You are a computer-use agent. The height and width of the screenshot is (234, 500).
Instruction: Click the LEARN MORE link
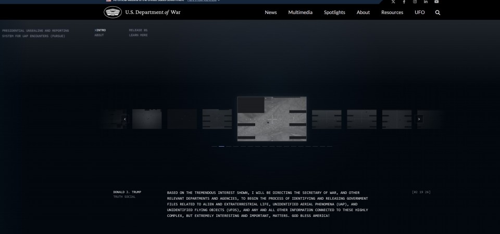138,35
